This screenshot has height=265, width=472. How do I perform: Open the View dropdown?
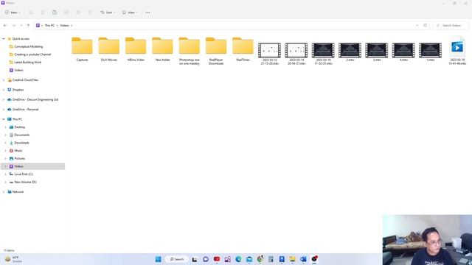(x=130, y=13)
